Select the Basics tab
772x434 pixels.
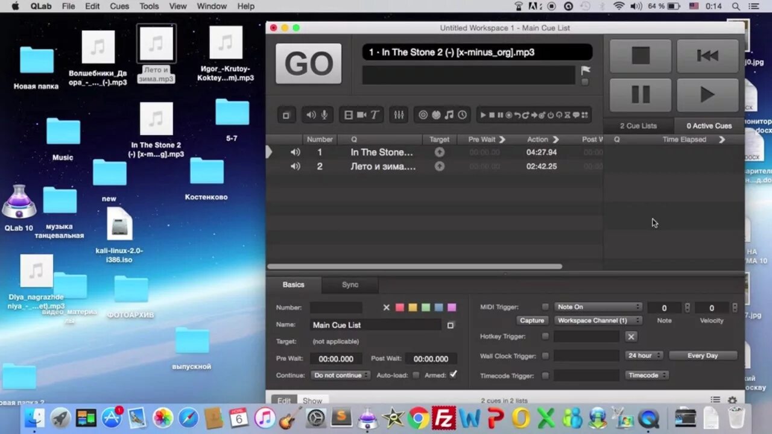294,285
